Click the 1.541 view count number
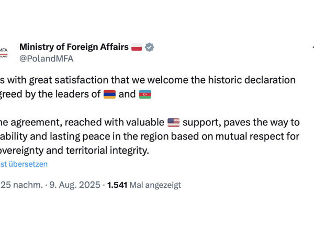Image resolution: width=314 pixels, height=236 pixels. pos(117,185)
